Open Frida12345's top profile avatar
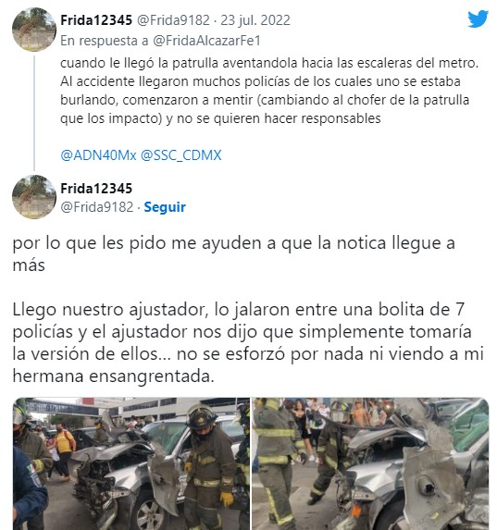The height and width of the screenshot is (530, 497). point(34,29)
